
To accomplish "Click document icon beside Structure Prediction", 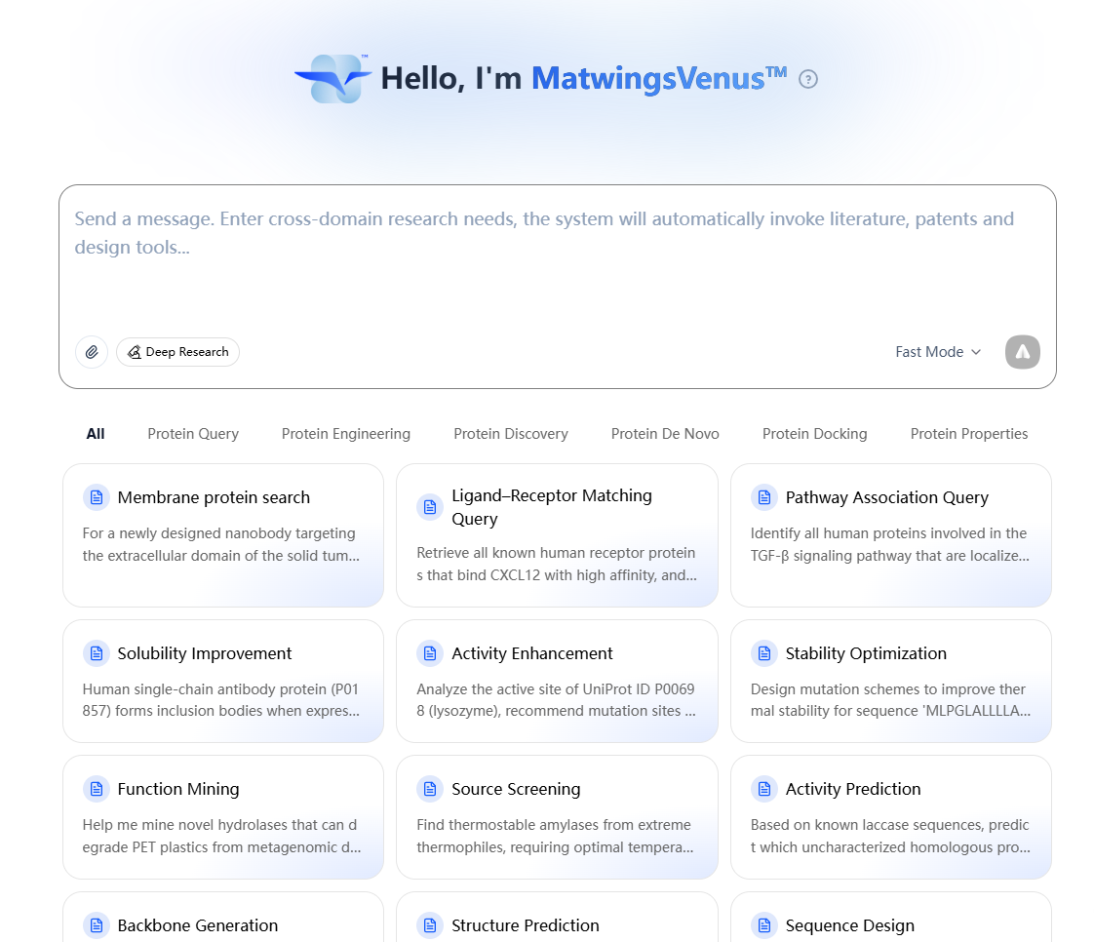I will tap(430, 926).
